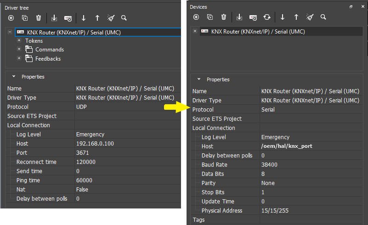Click the refresh icon in Devices toolbar
This screenshot has height=225, width=368.
click(x=267, y=17)
